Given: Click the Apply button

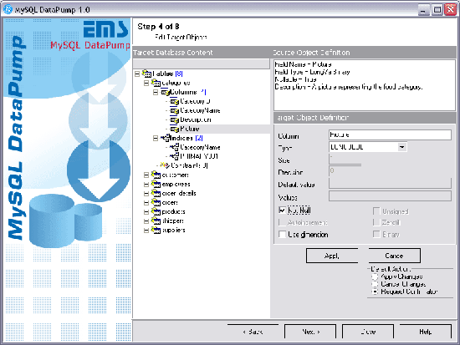Looking at the screenshot, I should [332, 256].
